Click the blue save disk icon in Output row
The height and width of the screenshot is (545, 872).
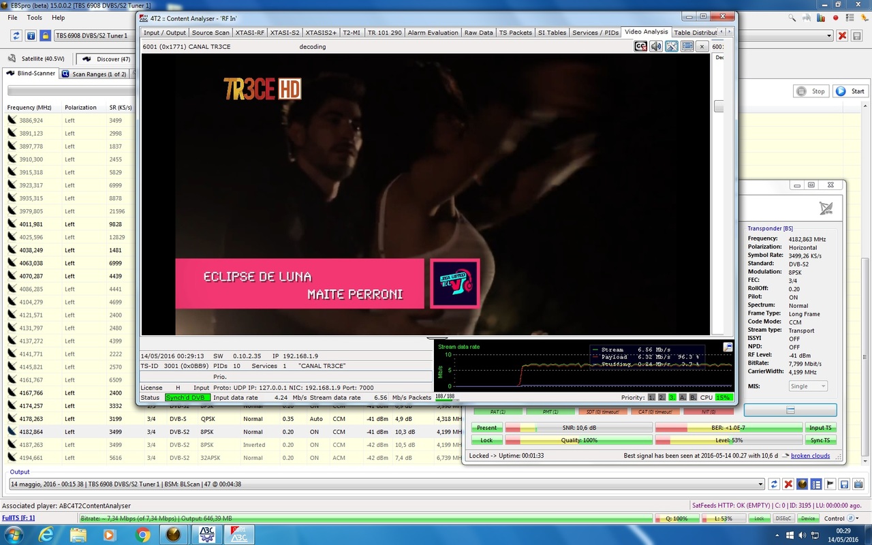coord(844,484)
